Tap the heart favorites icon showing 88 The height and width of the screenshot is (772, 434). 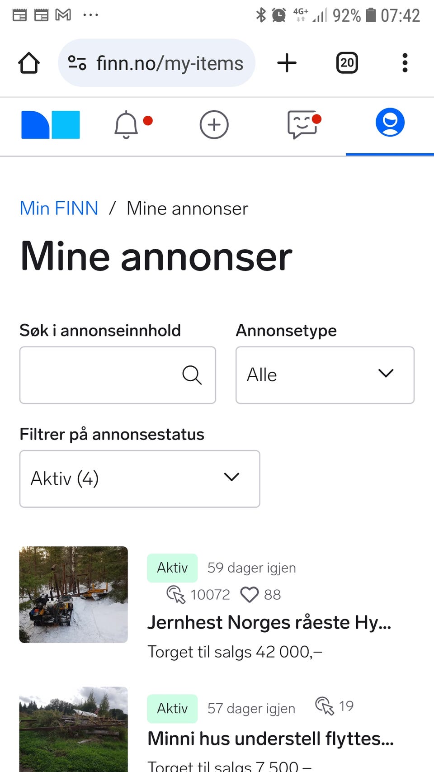click(x=250, y=595)
